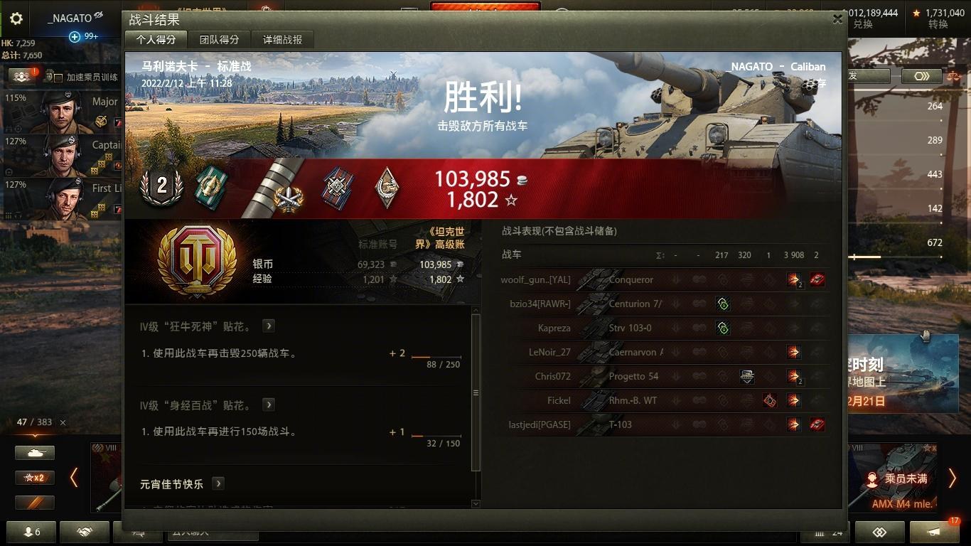Click the rank 2 laurel badge

(162, 187)
